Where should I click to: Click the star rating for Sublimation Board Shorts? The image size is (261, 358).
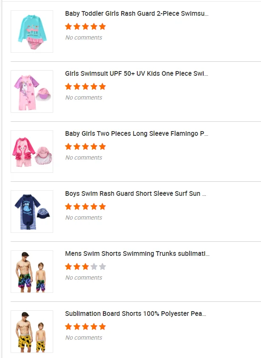85,327
